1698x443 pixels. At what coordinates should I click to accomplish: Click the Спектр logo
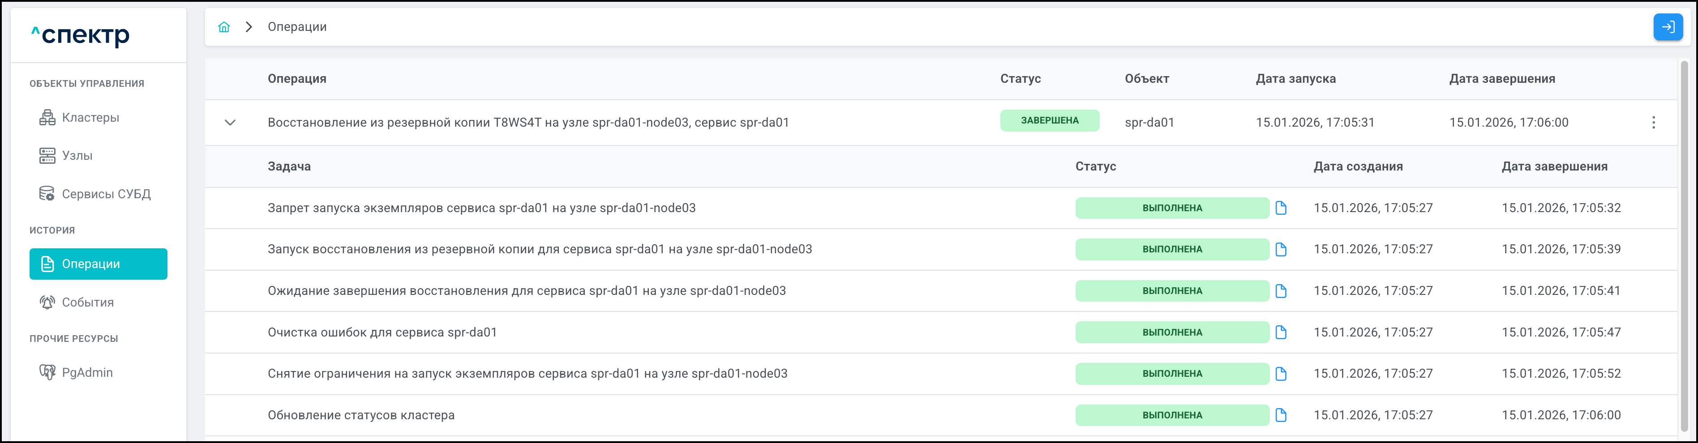click(x=81, y=35)
